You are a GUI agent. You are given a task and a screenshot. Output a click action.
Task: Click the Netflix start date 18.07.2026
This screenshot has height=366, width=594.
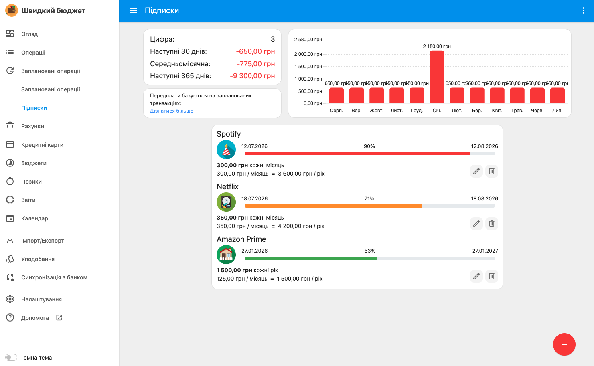254,198
